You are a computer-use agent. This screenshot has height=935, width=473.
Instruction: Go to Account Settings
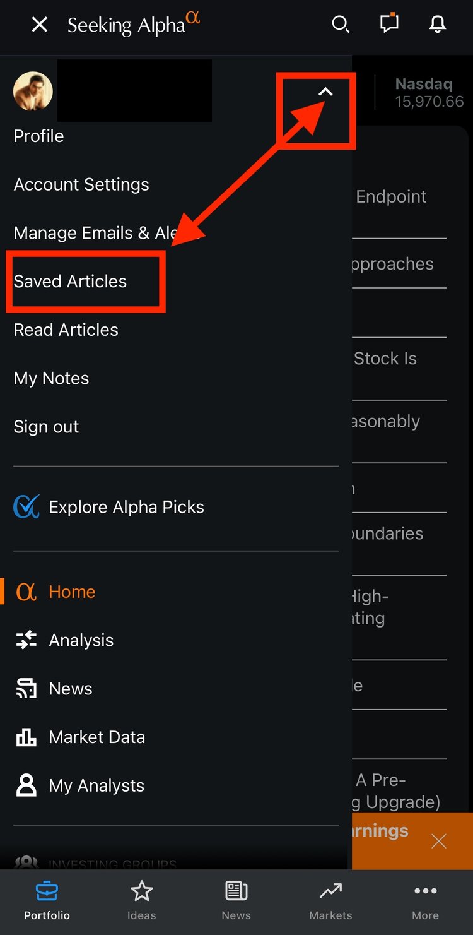(81, 184)
